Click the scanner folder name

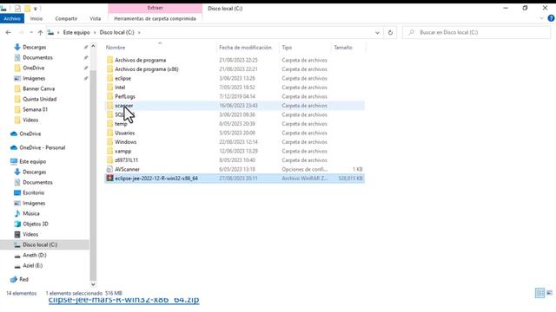[x=123, y=106]
